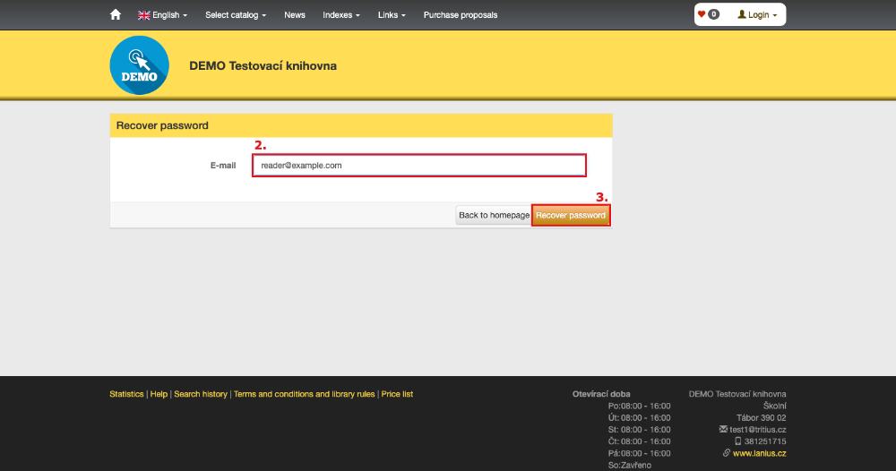896x471 pixels.
Task: Click the Recover password button
Action: (x=571, y=215)
